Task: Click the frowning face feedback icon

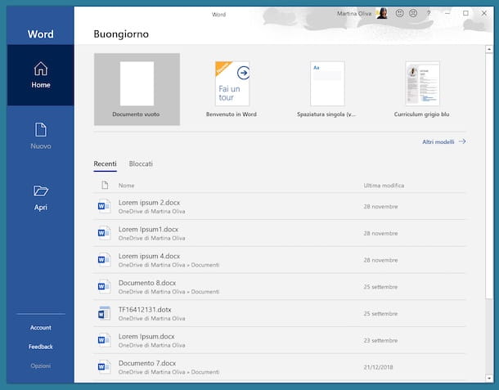Action: coord(413,13)
